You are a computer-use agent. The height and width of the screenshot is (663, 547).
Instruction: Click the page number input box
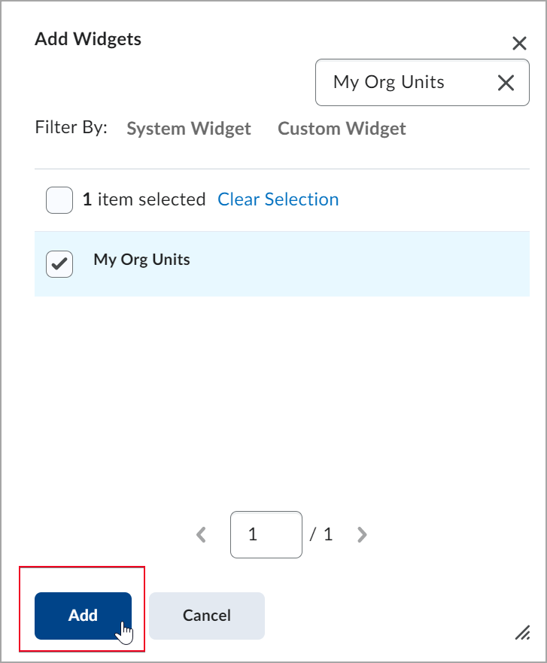coord(266,535)
